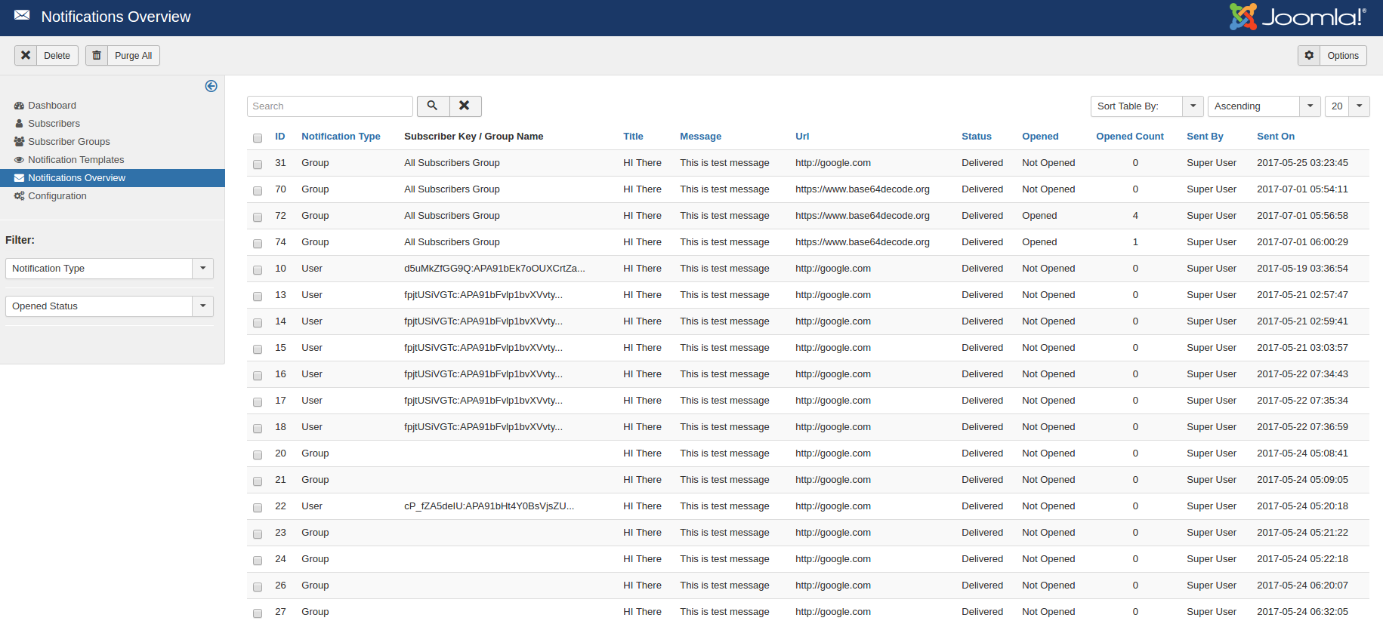Click the Notification Templates eye icon
The height and width of the screenshot is (624, 1383).
point(19,160)
